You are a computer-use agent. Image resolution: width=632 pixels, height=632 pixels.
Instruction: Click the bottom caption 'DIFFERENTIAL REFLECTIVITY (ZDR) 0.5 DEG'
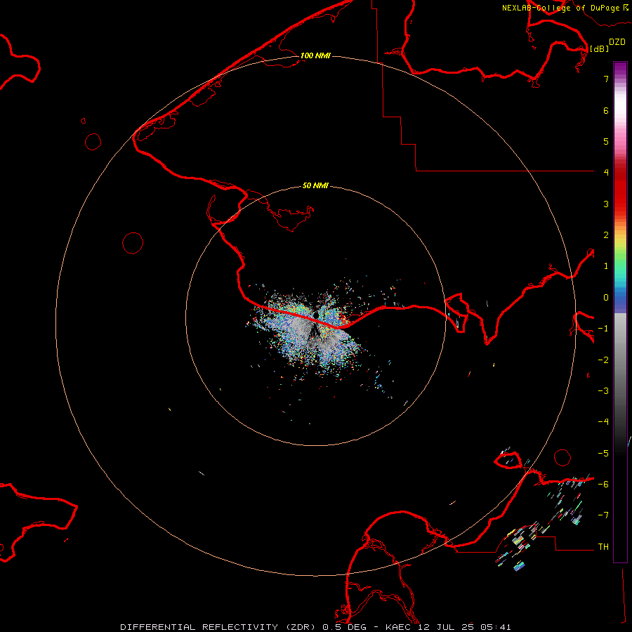click(x=243, y=627)
